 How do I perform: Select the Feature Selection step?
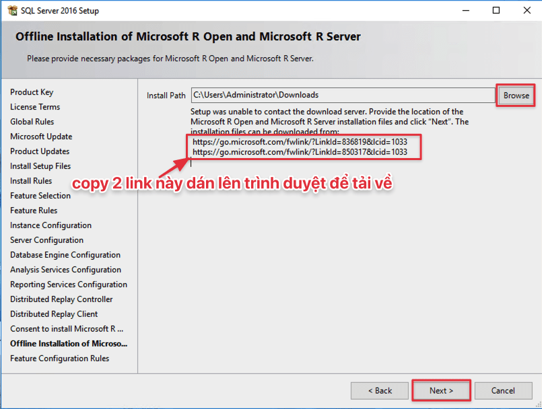click(x=40, y=196)
